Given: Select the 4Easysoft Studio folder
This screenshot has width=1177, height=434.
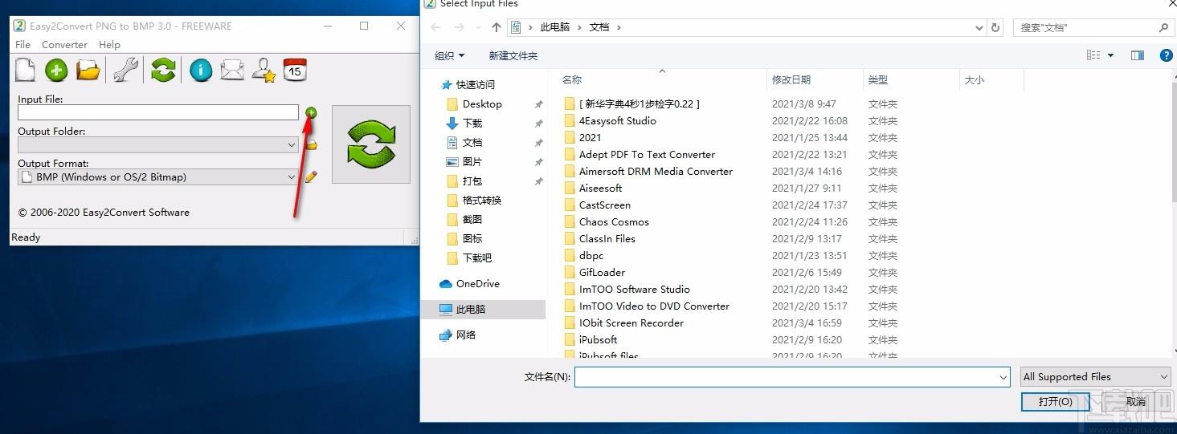Looking at the screenshot, I should [x=617, y=120].
